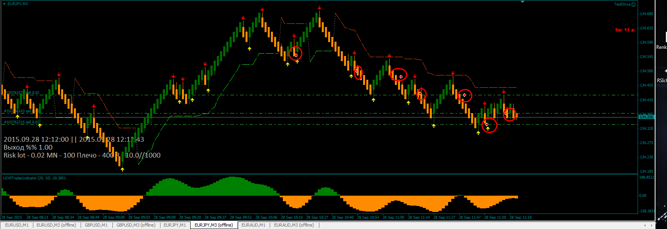This screenshot has height=229, width=667.
Task: Open the EURAUD,M3 (offline) tab
Action: tap(294, 225)
